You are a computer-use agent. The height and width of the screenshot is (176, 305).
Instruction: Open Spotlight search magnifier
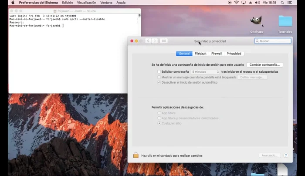point(282,3)
